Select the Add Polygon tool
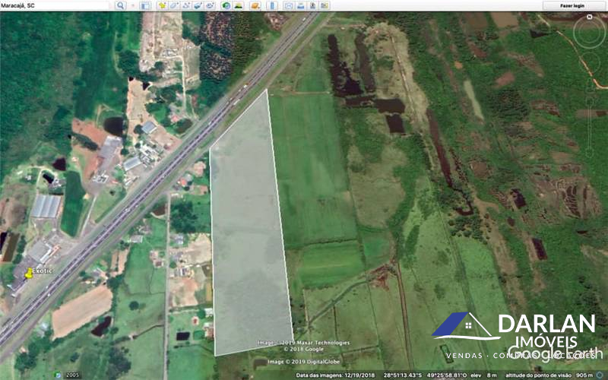The width and height of the screenshot is (608, 380). coord(174,5)
